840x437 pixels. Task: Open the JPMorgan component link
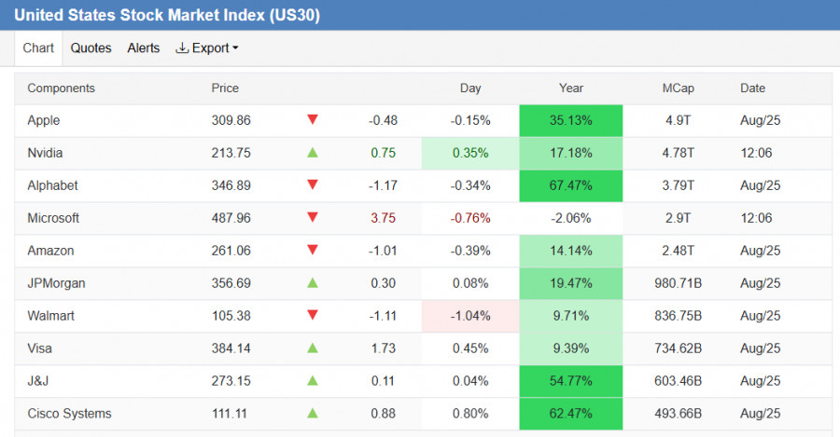tap(56, 283)
